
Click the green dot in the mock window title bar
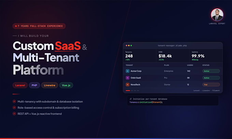point(131,46)
